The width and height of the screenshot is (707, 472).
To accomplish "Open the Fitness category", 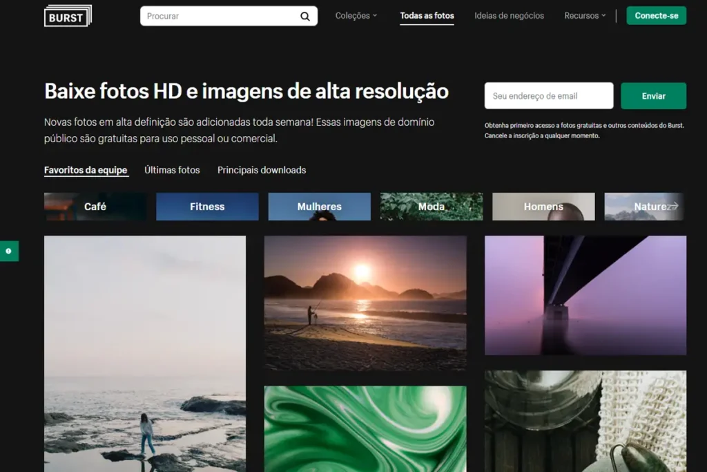I will coord(207,207).
